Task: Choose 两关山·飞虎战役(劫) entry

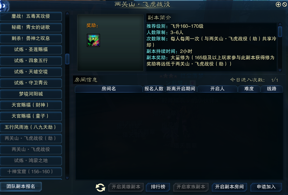Action: pos(31,138)
